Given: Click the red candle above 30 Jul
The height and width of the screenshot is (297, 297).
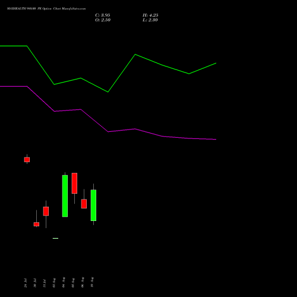Looking at the screenshot, I should (x=36, y=224).
